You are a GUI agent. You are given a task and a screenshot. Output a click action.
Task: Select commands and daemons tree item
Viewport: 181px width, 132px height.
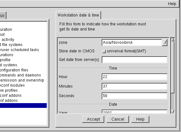(20, 75)
